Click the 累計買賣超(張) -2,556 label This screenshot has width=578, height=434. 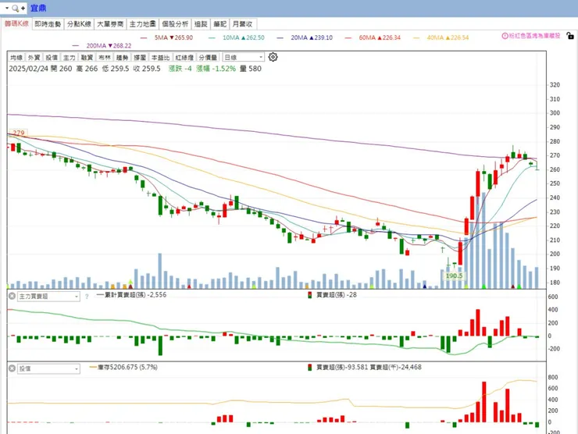131,295
